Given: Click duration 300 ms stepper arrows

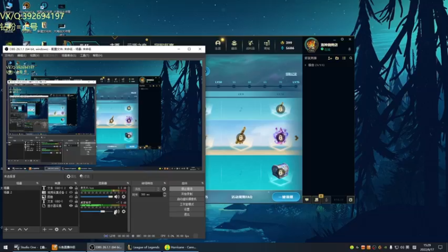Looking at the screenshot, I should [165, 194].
